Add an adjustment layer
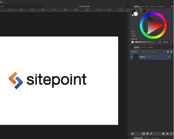Screen dimensions: 174x139 click(147, 134)
